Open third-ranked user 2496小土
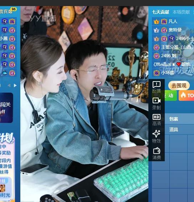Image resolution: width=194 pixels, height=202 pixels. 185,39
